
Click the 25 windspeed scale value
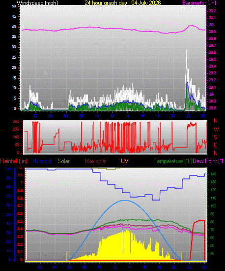(14, 57)
